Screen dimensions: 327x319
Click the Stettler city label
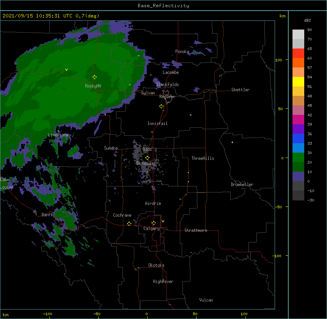pos(241,90)
